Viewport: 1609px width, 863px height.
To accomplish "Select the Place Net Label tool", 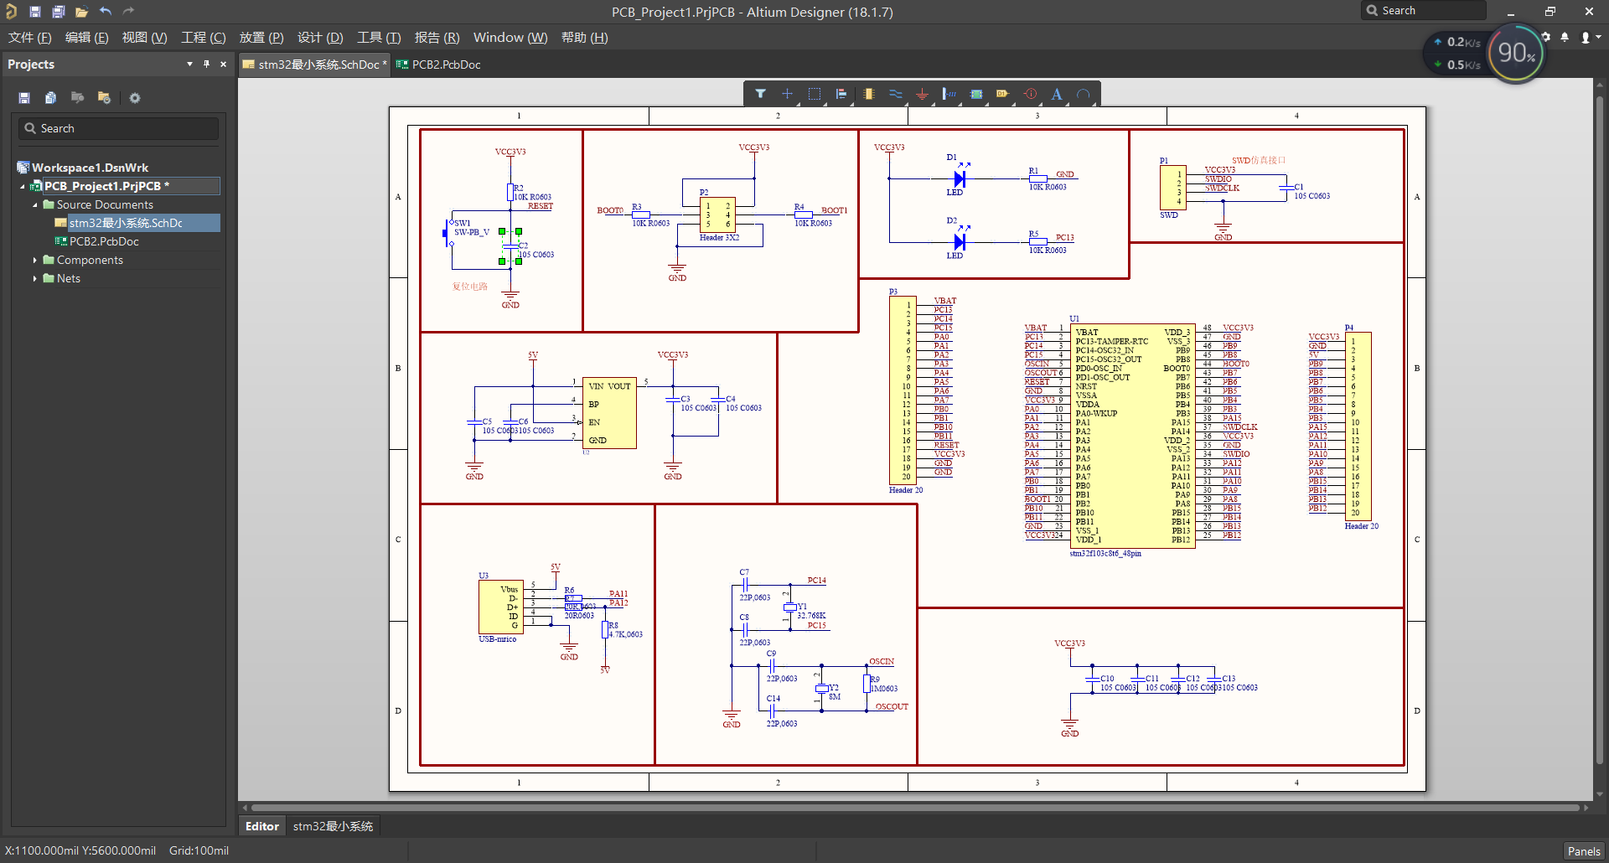I will tap(949, 94).
